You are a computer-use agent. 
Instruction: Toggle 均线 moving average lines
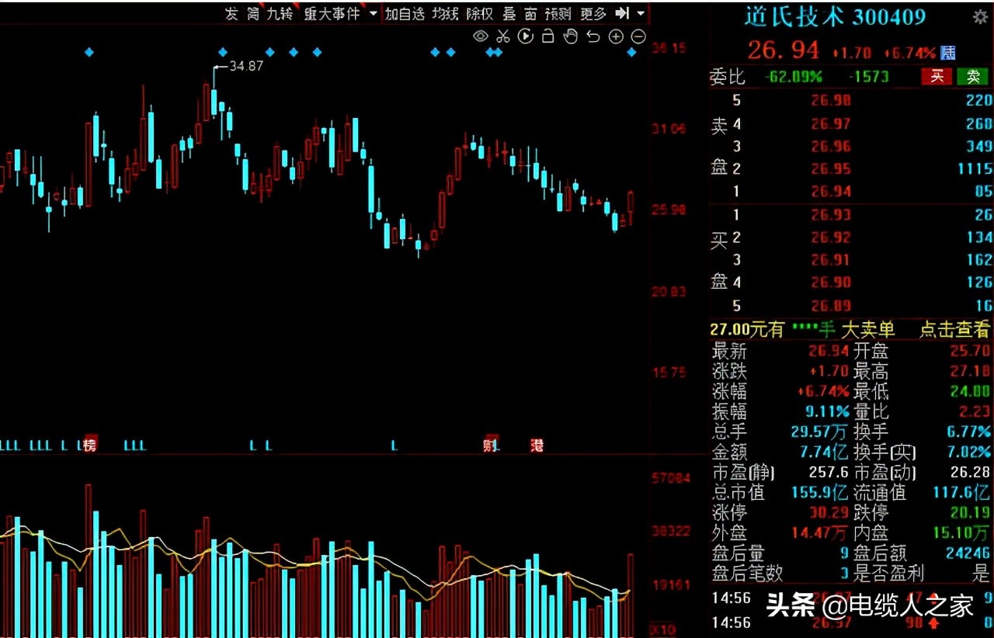[446, 13]
